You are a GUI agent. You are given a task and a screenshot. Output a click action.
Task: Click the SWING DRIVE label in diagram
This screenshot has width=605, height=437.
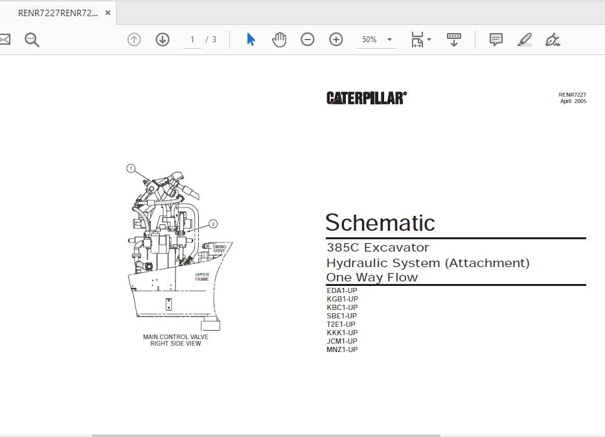click(219, 248)
